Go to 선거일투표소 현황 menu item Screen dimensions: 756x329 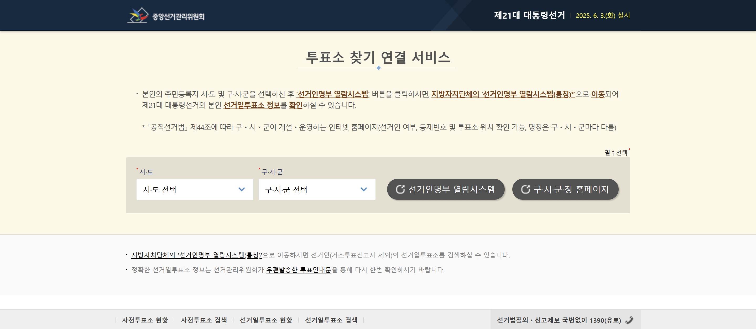pos(266,320)
